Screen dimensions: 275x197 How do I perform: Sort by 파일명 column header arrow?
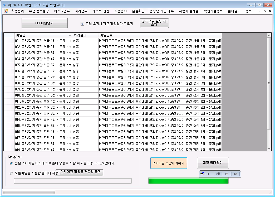tap(70, 35)
